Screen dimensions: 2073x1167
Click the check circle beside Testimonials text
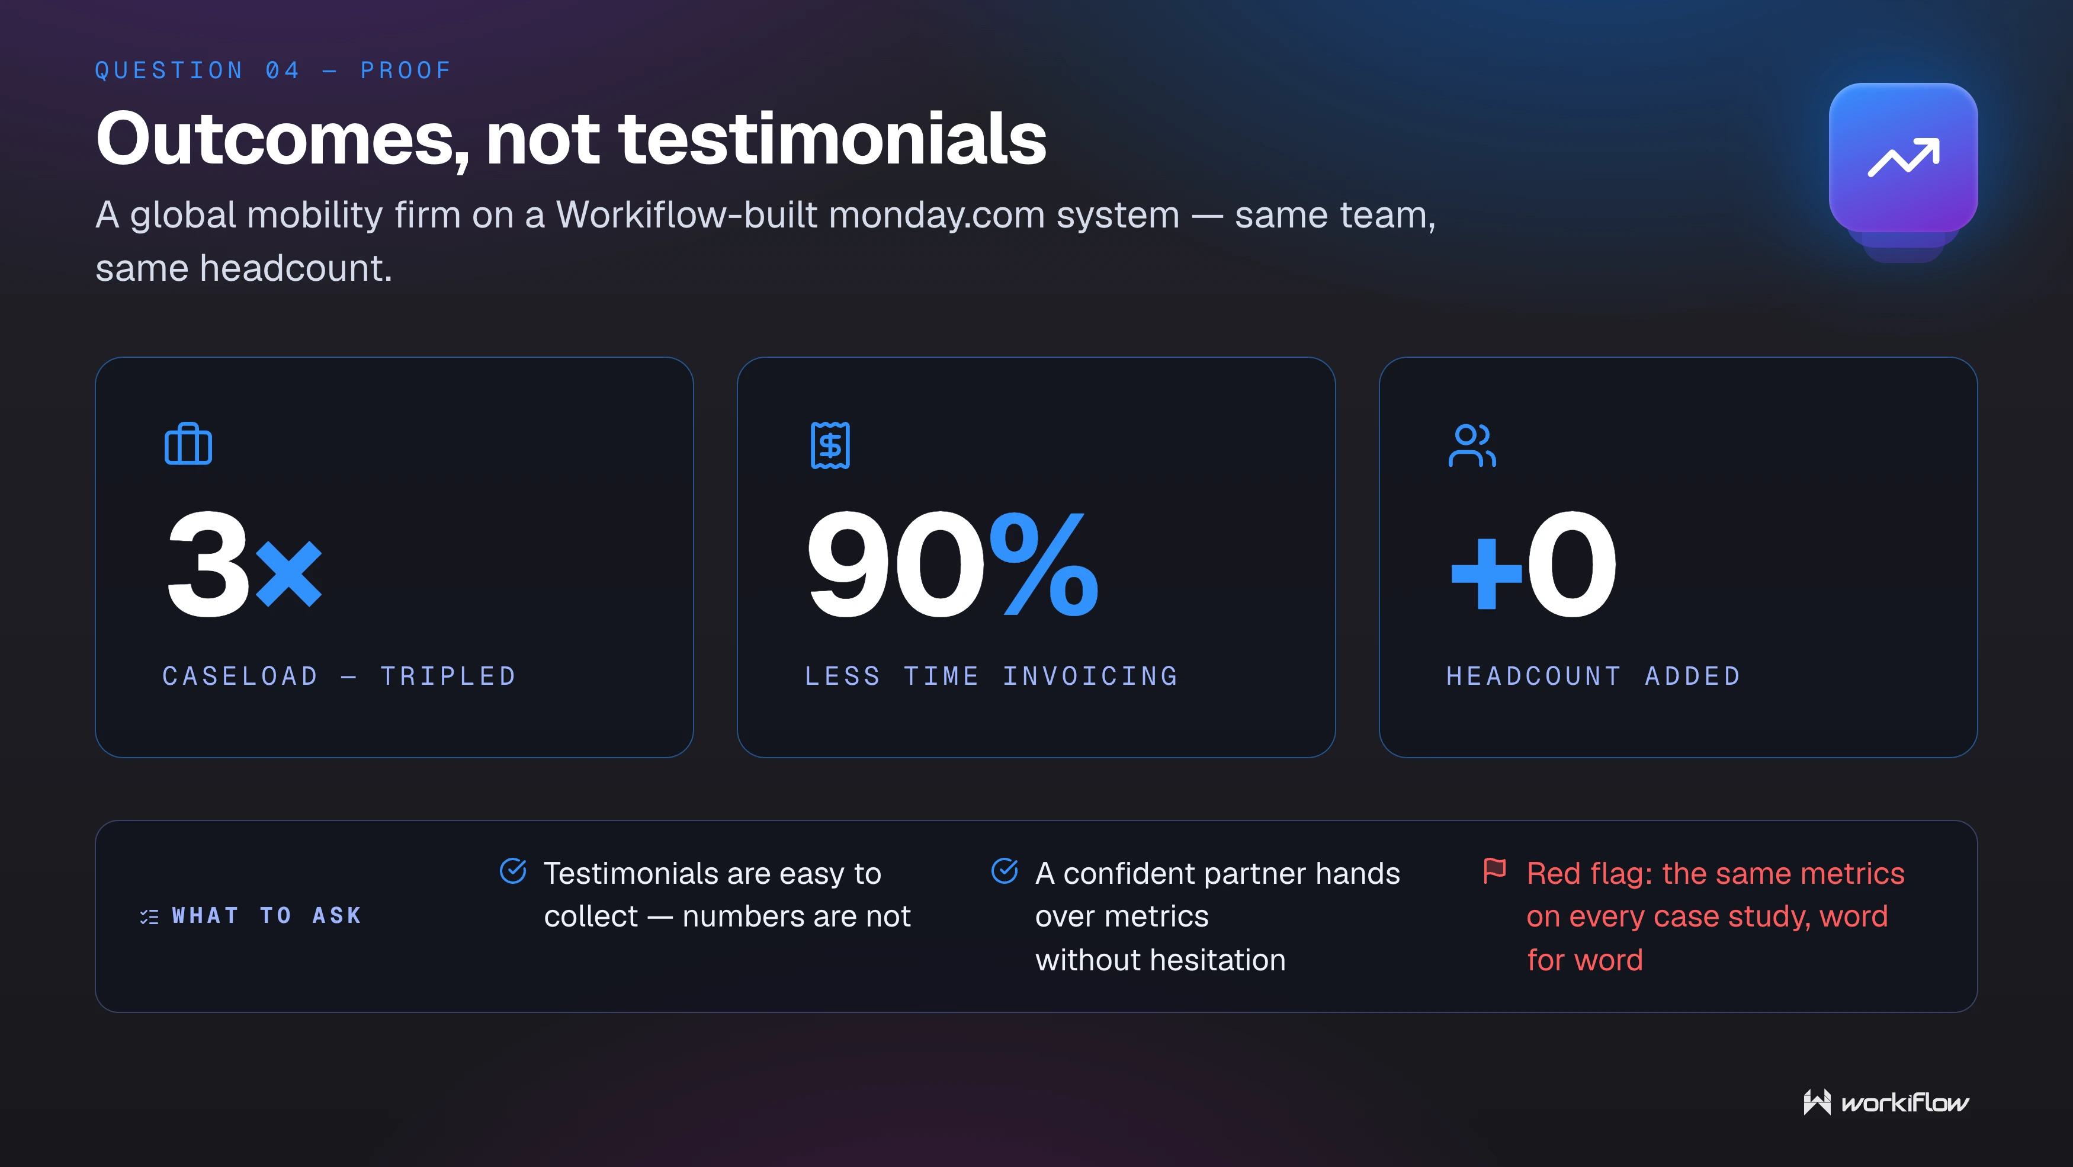pos(512,871)
